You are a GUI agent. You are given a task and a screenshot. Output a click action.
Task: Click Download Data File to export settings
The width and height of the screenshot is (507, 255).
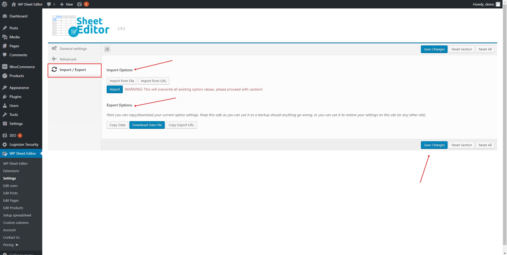coord(147,125)
